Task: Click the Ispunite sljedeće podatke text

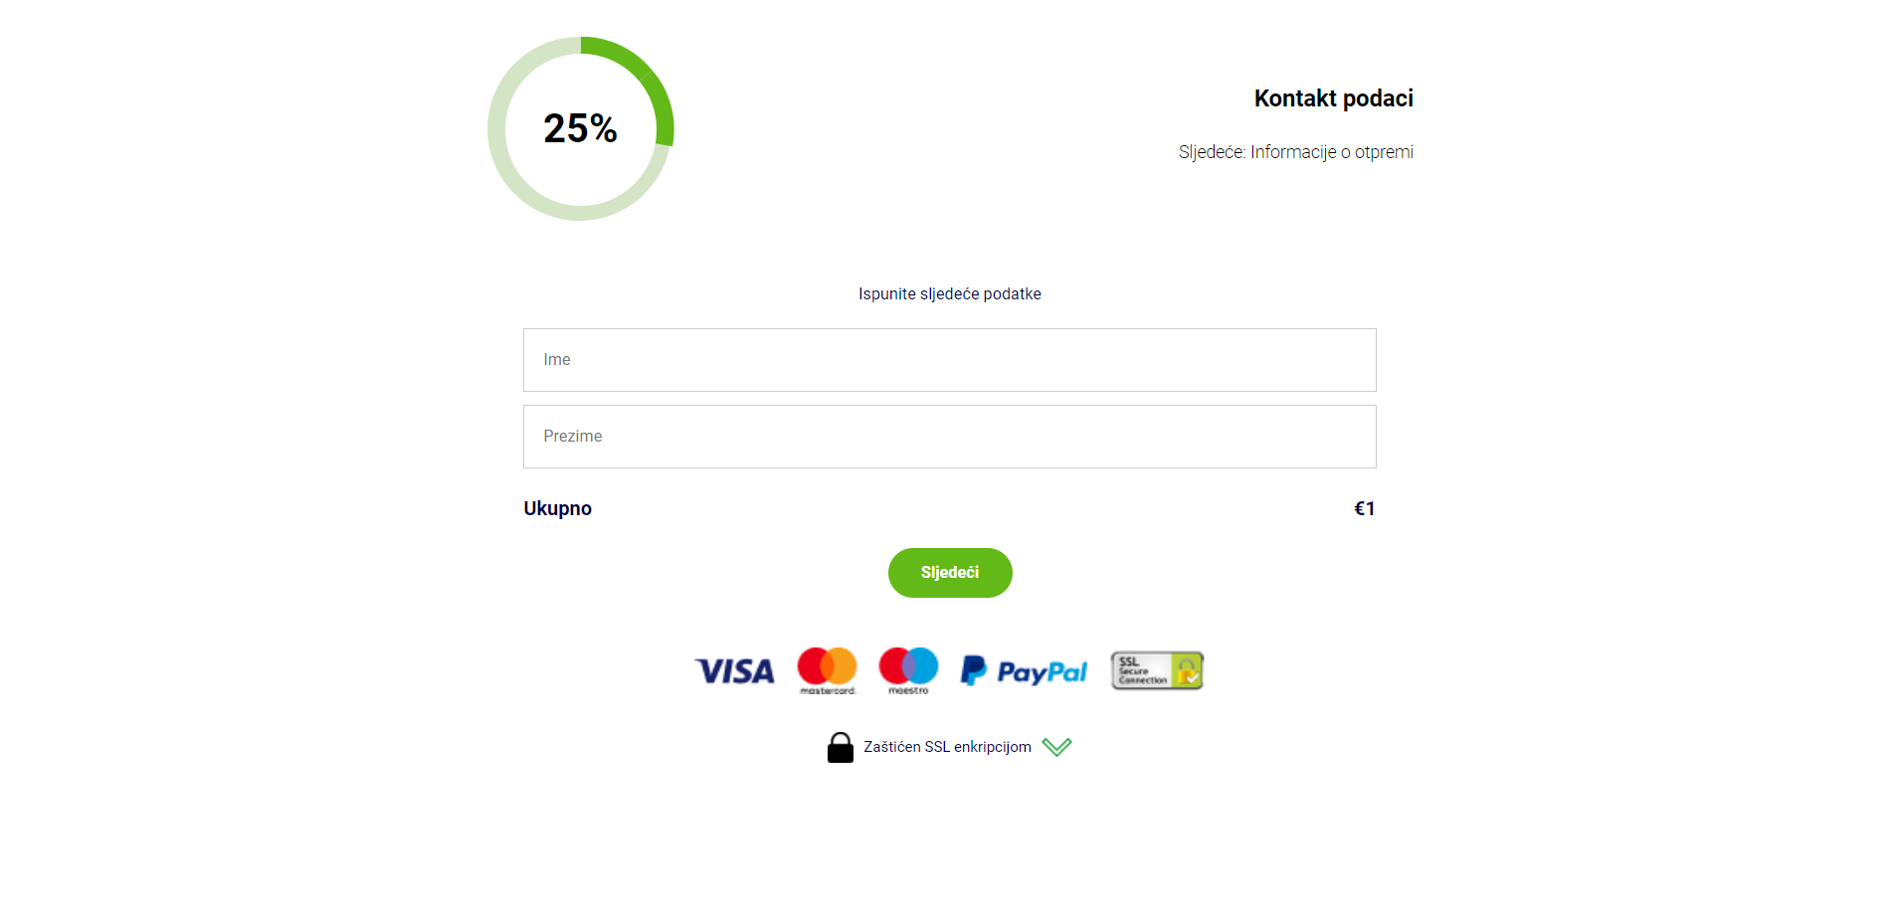Action: click(x=950, y=293)
